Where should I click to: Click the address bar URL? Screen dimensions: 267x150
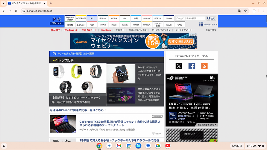pos(40,11)
